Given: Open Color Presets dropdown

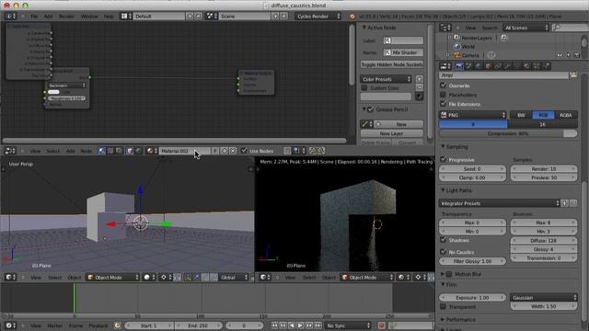Looking at the screenshot, I should 387,79.
